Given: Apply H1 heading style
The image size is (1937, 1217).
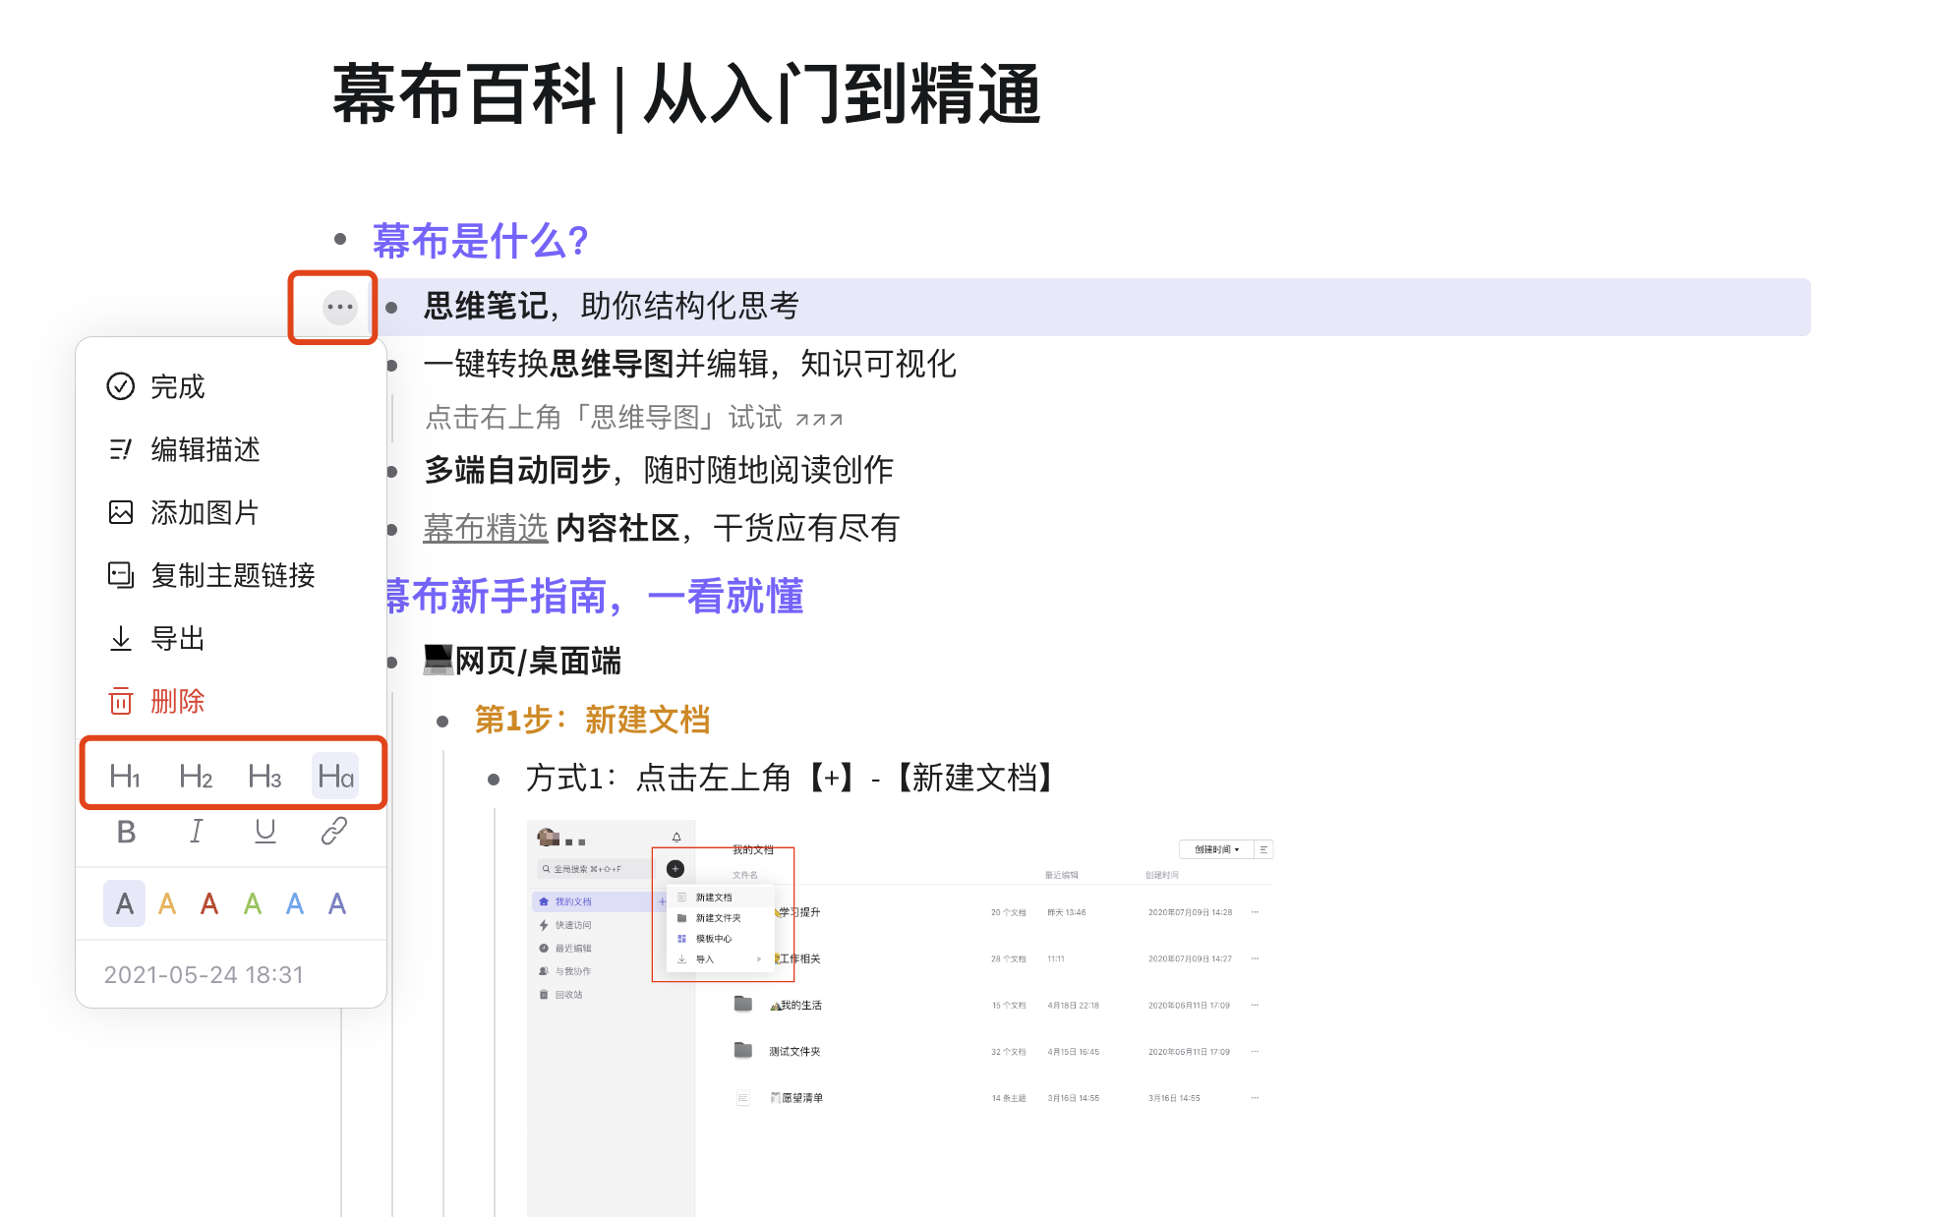Looking at the screenshot, I should (x=125, y=777).
